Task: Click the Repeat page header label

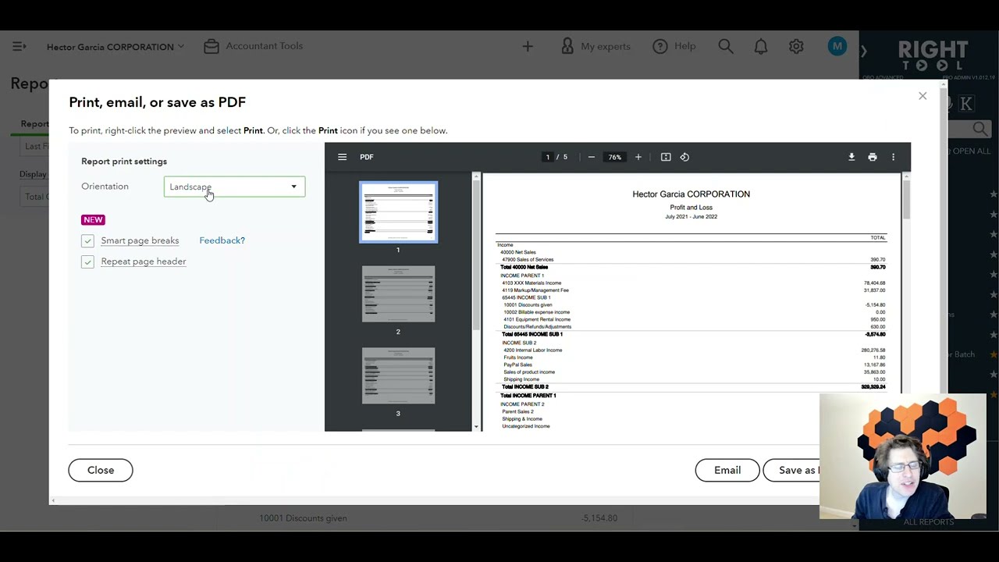Action: 144,261
